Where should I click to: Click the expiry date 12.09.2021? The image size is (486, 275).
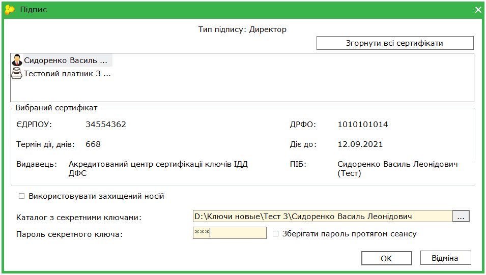coord(360,144)
